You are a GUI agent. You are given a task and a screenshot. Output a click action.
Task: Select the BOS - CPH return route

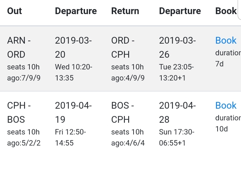[x=123, y=112]
